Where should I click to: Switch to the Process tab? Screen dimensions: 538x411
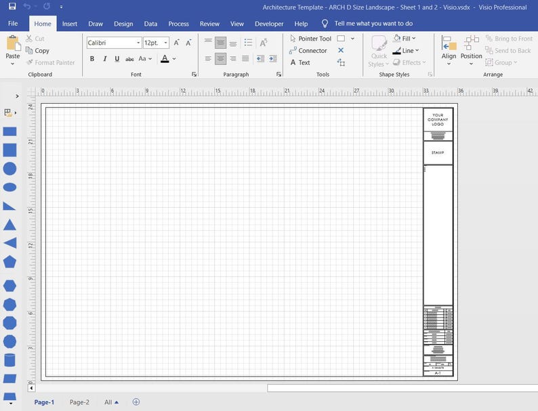178,24
